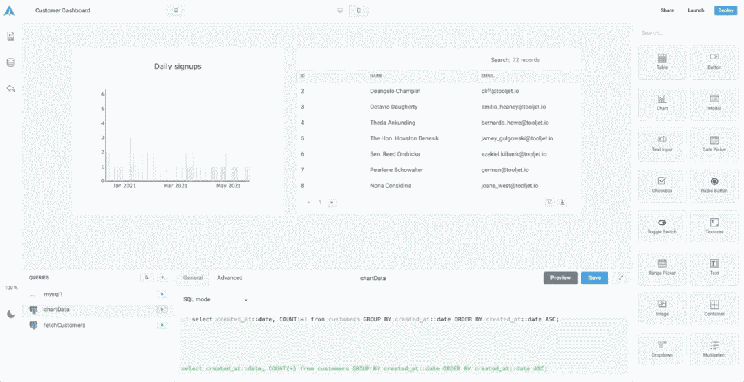Screen dimensions: 744x382
Task: Click the Deangelo Champlin cell
Action: [395, 91]
